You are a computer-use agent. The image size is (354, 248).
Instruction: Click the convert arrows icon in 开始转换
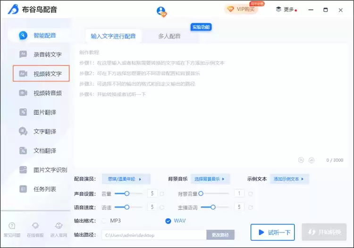coord(312,232)
